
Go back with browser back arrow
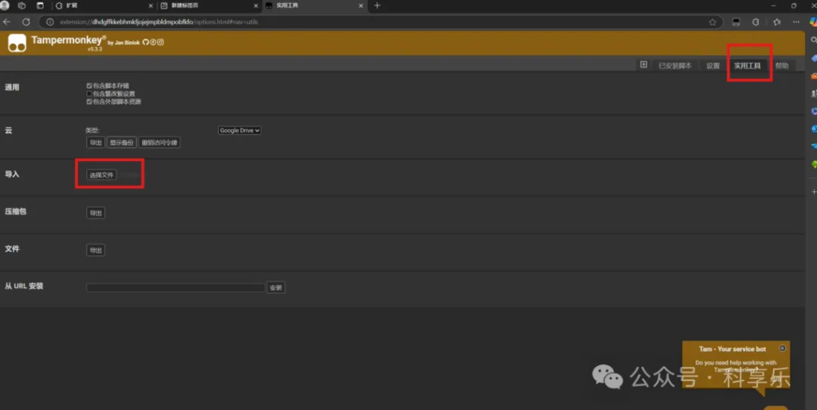pyautogui.click(x=6, y=22)
